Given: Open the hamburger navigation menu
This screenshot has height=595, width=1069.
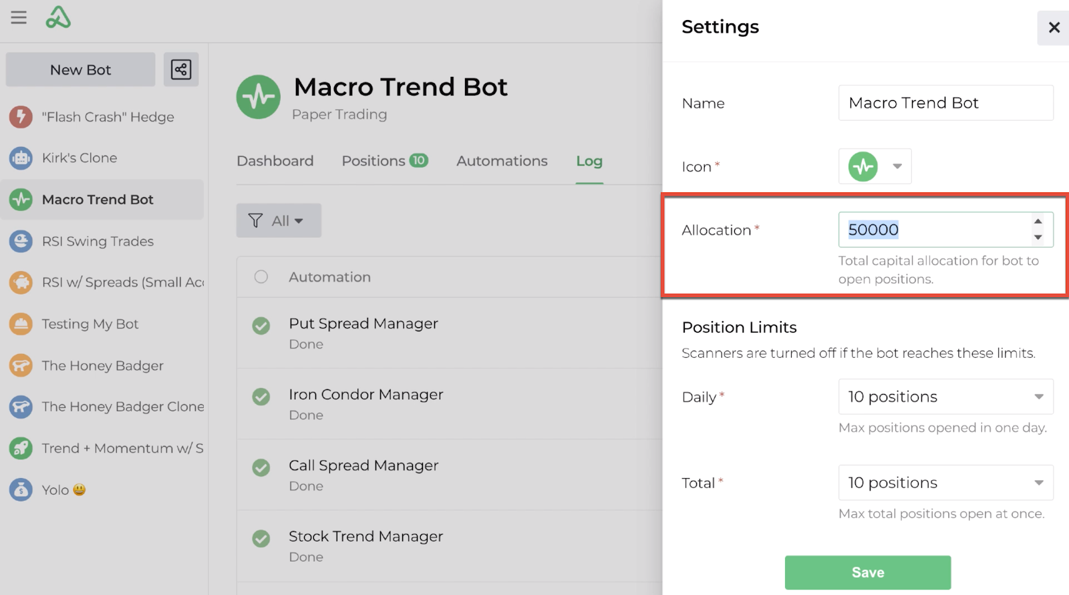Looking at the screenshot, I should click(x=19, y=17).
